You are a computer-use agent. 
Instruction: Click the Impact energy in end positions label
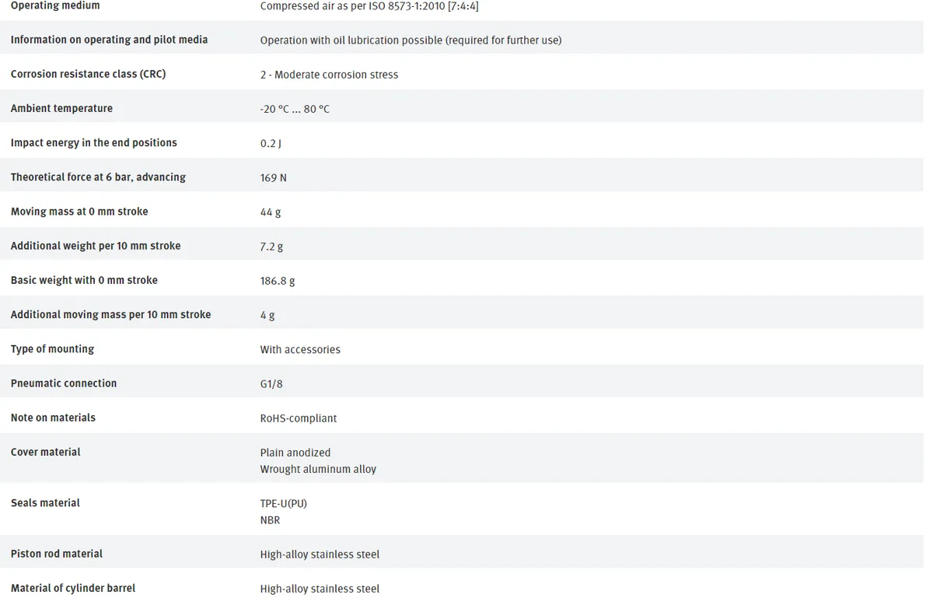(94, 142)
